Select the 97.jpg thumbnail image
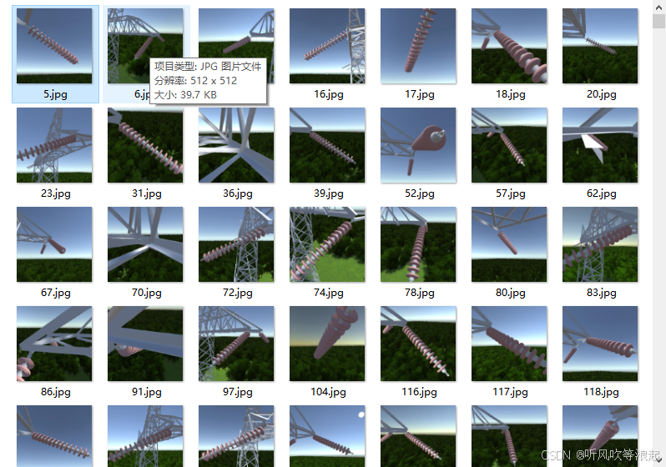 tap(236, 344)
